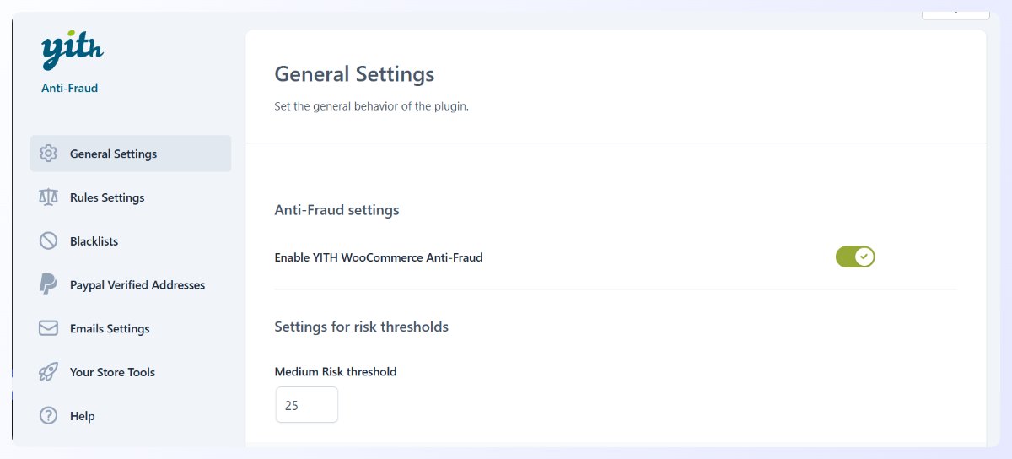Viewport: 1012px width, 459px height.
Task: Open Your Store Tools menu item
Action: tap(131, 372)
